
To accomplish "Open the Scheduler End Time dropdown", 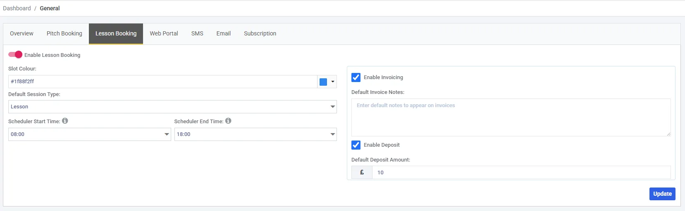I will (x=255, y=134).
